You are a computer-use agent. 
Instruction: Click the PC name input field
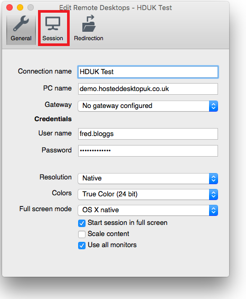click(x=148, y=89)
